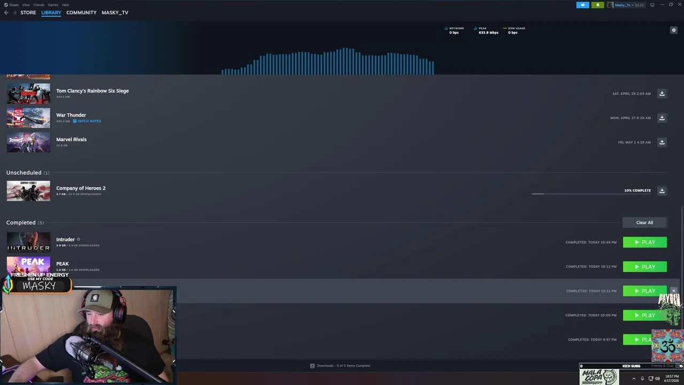This screenshot has height=385, width=684.
Task: Open Company of Heroes 2 thumbnail
Action: pyautogui.click(x=28, y=191)
